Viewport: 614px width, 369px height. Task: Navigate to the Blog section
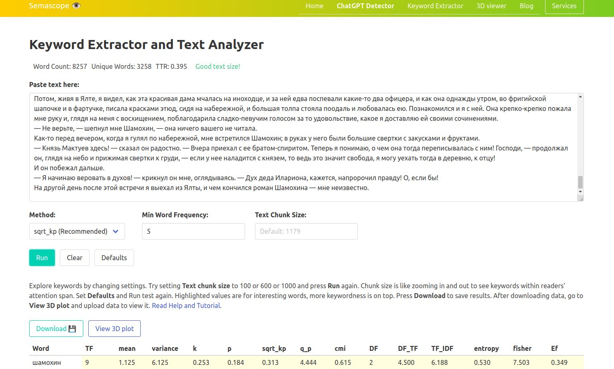527,6
